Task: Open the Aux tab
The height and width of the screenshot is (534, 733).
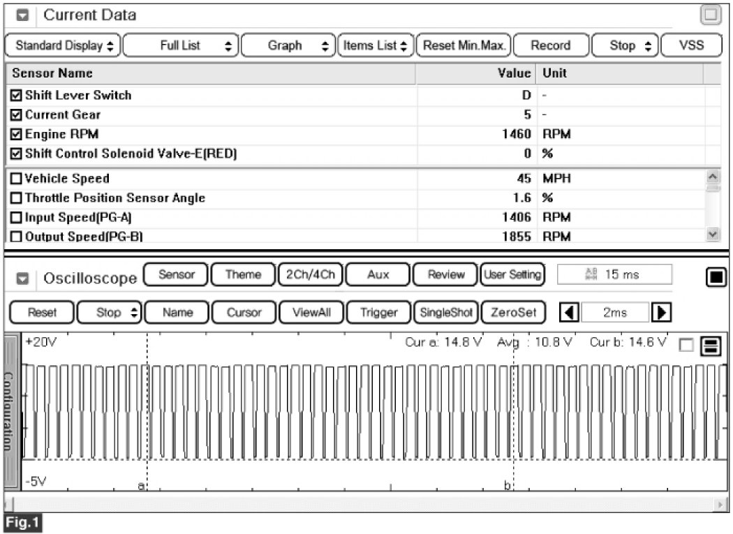Action: pos(378,274)
